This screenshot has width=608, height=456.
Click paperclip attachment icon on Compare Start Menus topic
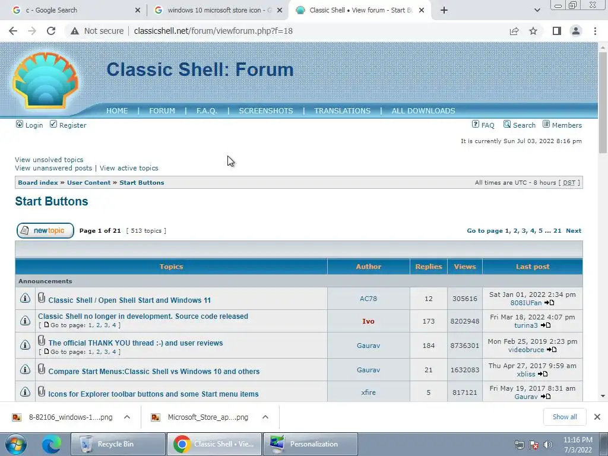[x=42, y=369]
